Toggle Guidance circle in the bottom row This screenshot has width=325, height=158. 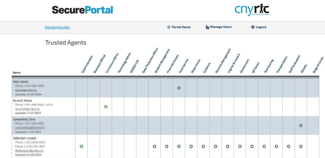203,146
